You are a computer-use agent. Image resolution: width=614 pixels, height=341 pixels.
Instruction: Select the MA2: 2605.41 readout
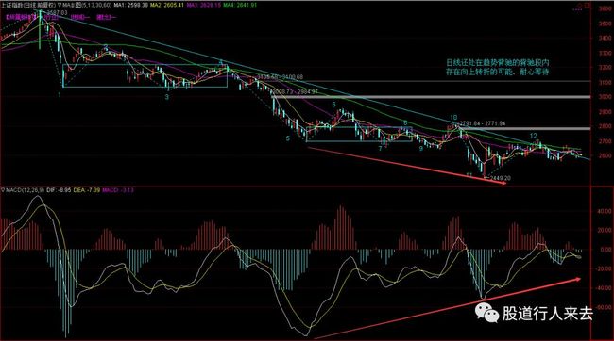click(167, 5)
